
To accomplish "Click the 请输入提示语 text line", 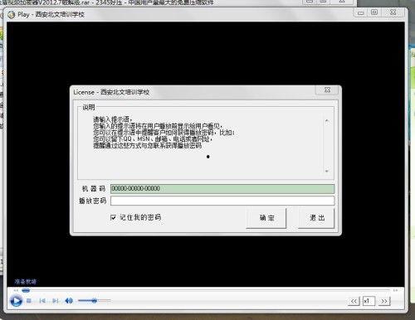I will click(113, 119).
